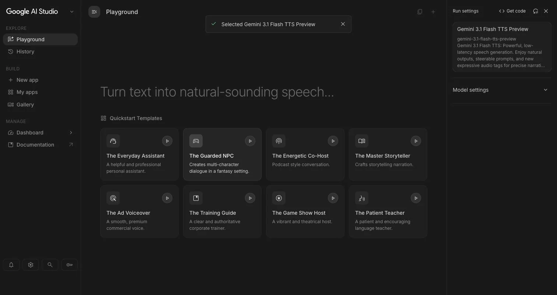Image resolution: width=557 pixels, height=295 pixels.
Task: Select The Everyday Assistant template title
Action: 136,156
